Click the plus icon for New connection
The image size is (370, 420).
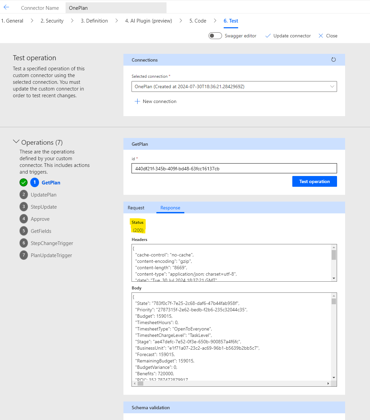[x=137, y=101]
